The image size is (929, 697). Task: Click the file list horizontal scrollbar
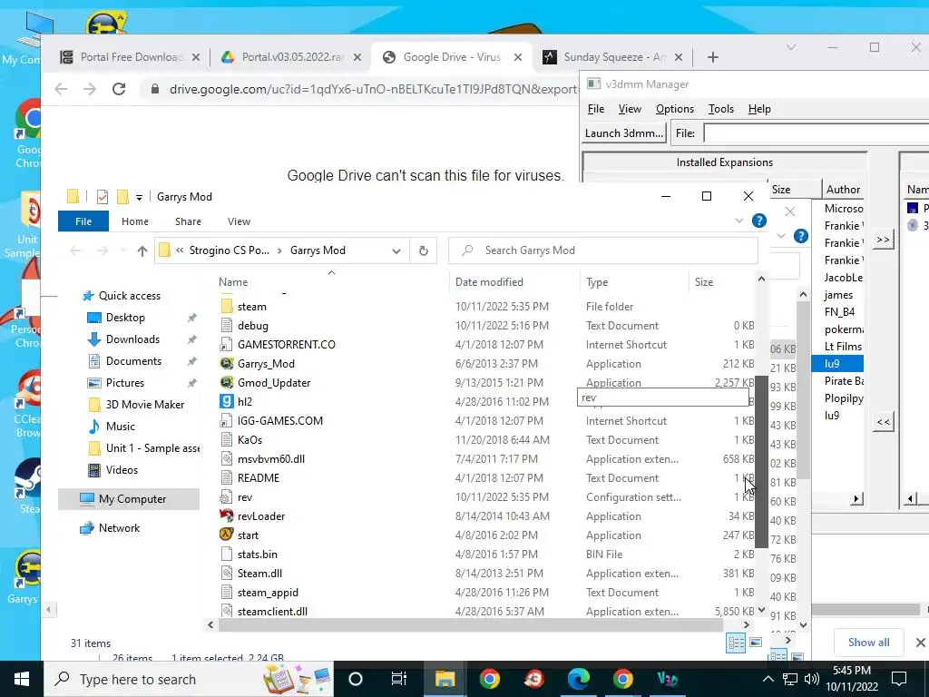[x=471, y=624]
